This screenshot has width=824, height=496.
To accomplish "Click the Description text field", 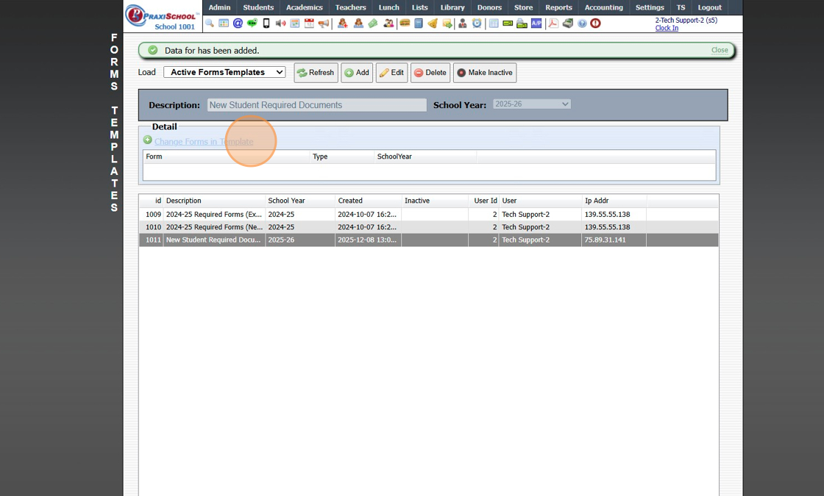I will (x=317, y=105).
